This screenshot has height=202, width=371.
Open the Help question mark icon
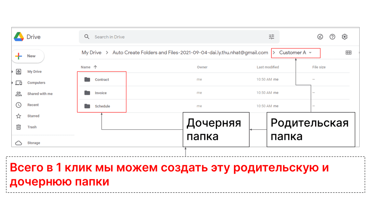(332, 37)
